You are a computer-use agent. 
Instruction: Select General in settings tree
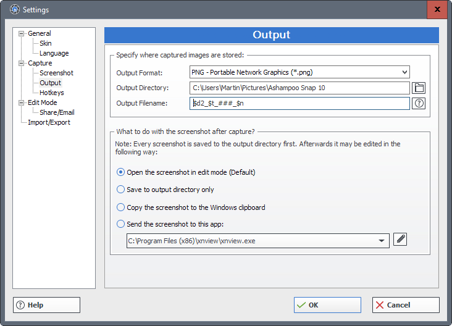tap(40, 33)
